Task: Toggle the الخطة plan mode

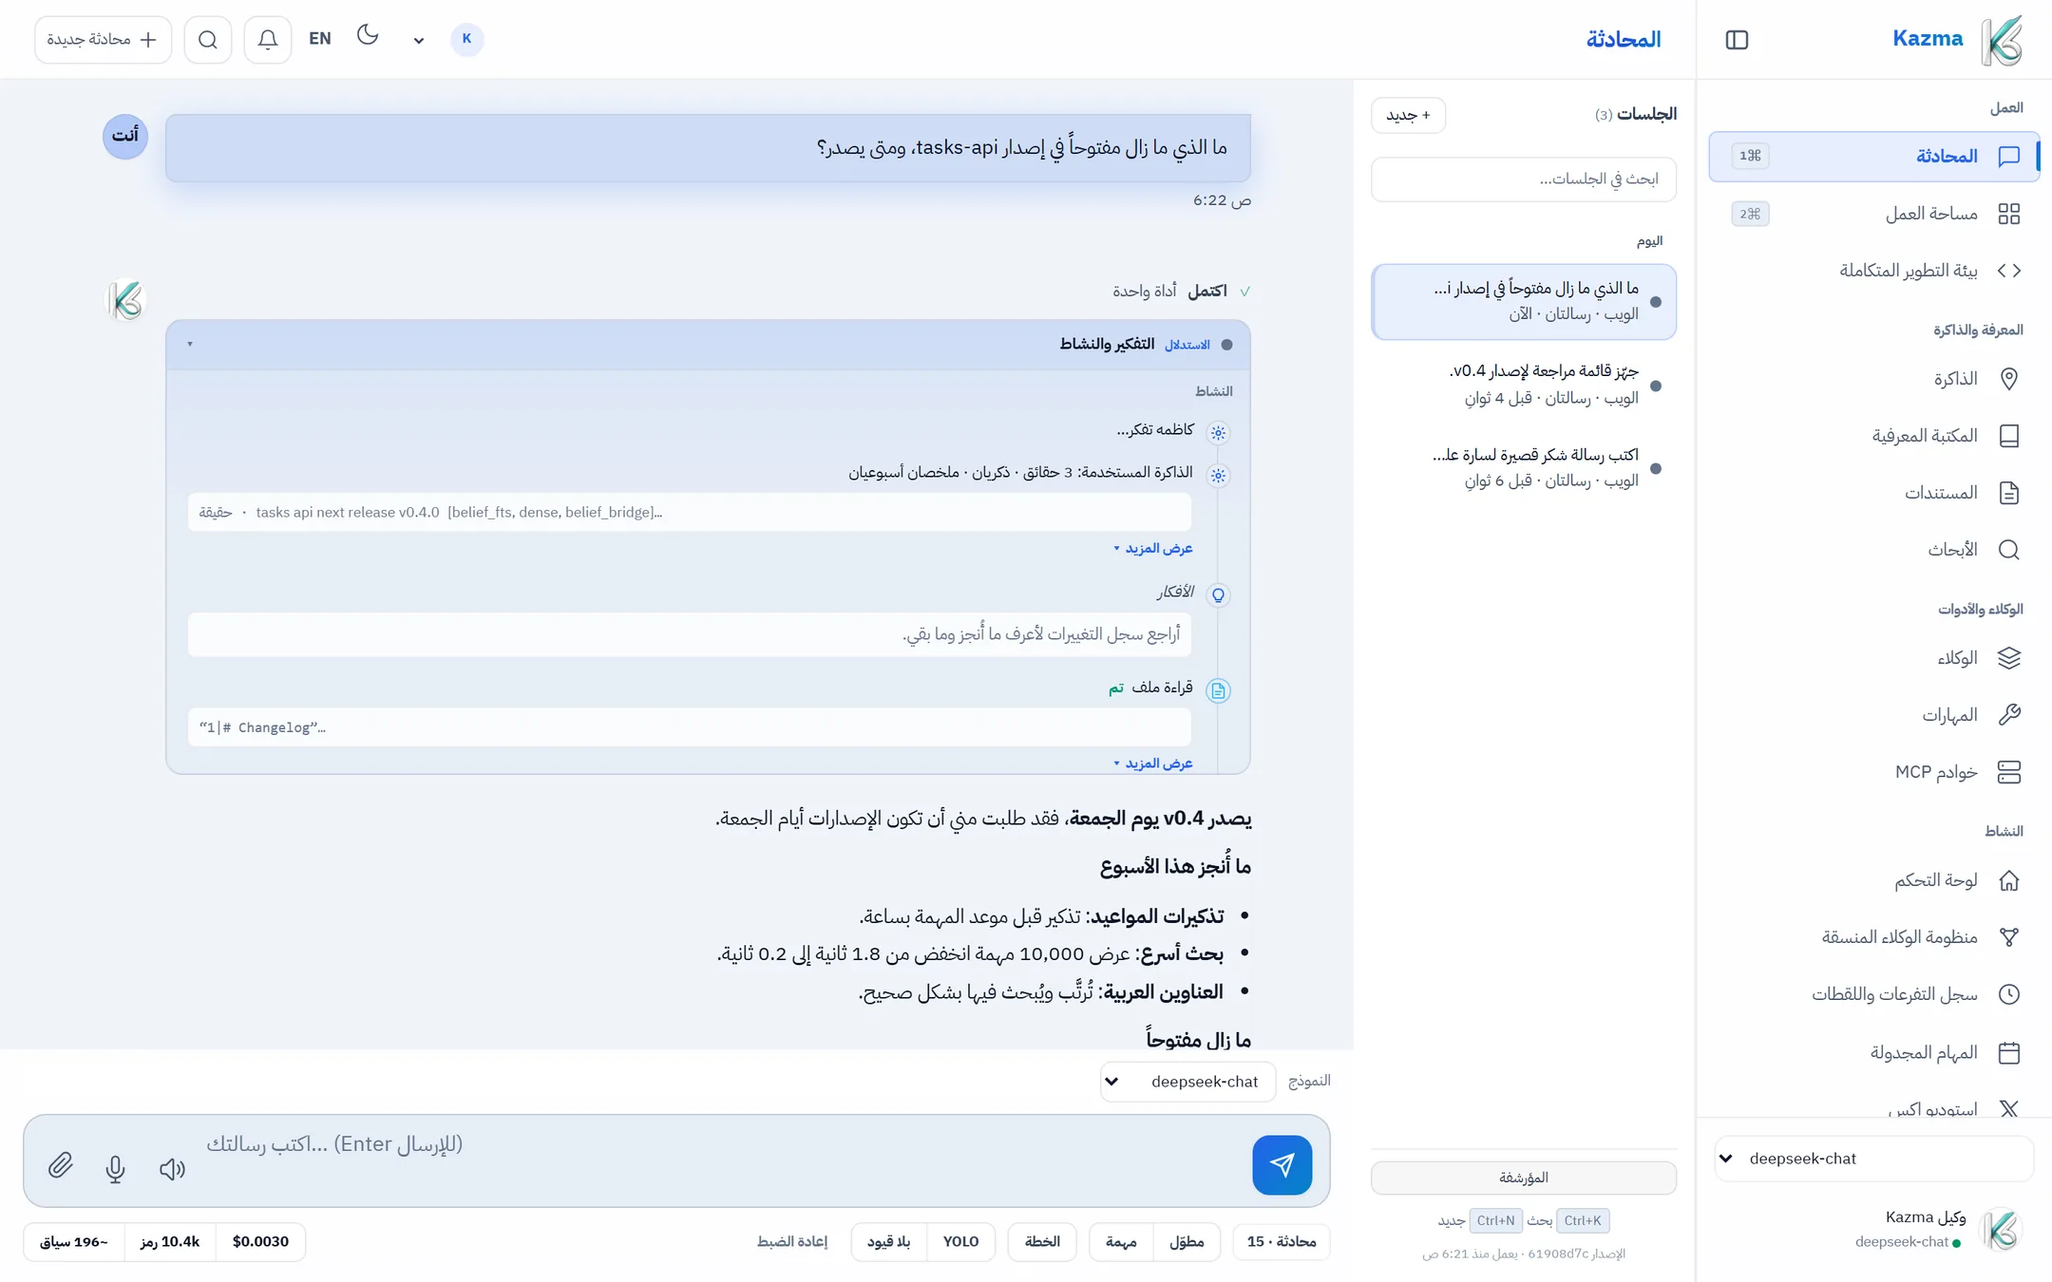Action: click(1042, 1241)
